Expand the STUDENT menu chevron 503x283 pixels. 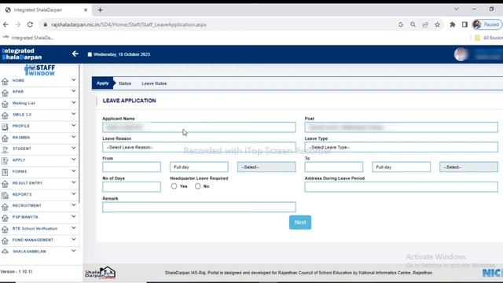[73, 149]
